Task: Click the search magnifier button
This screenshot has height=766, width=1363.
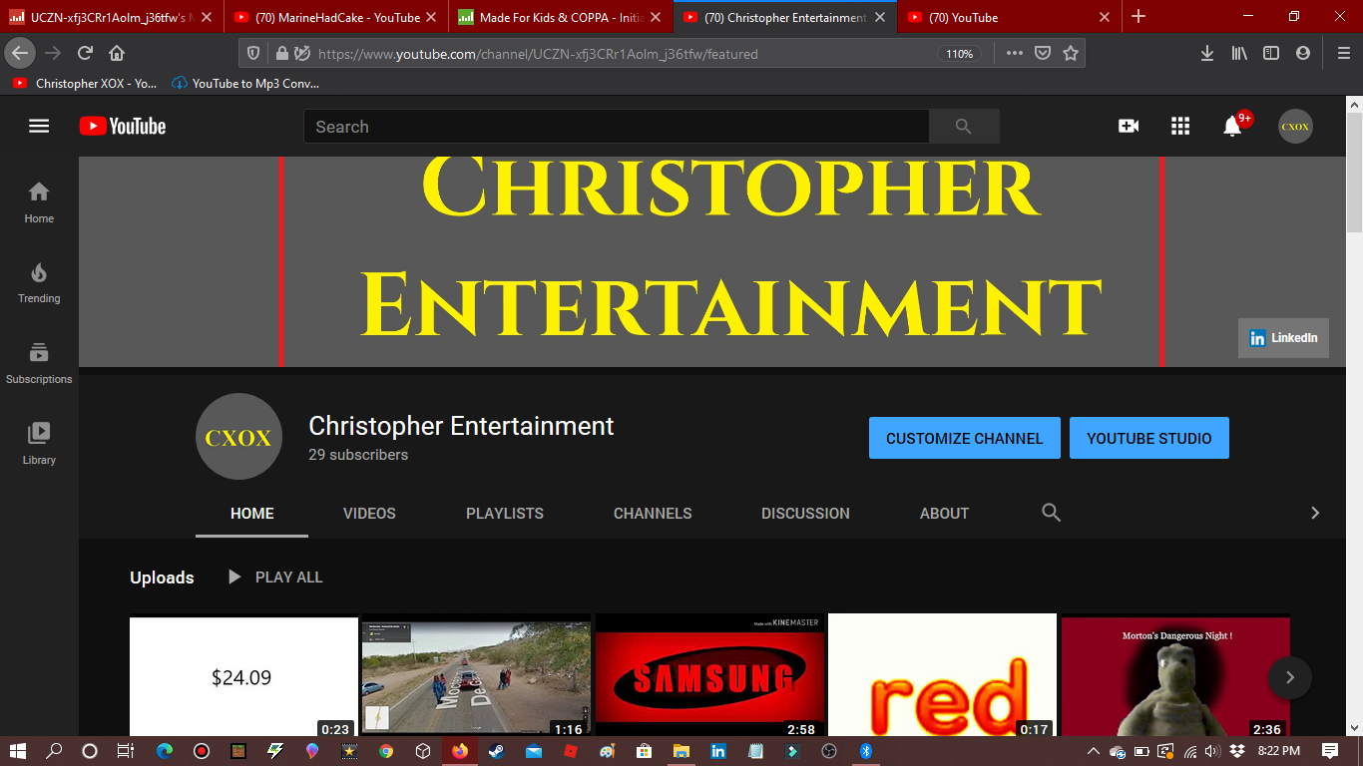Action: (964, 127)
